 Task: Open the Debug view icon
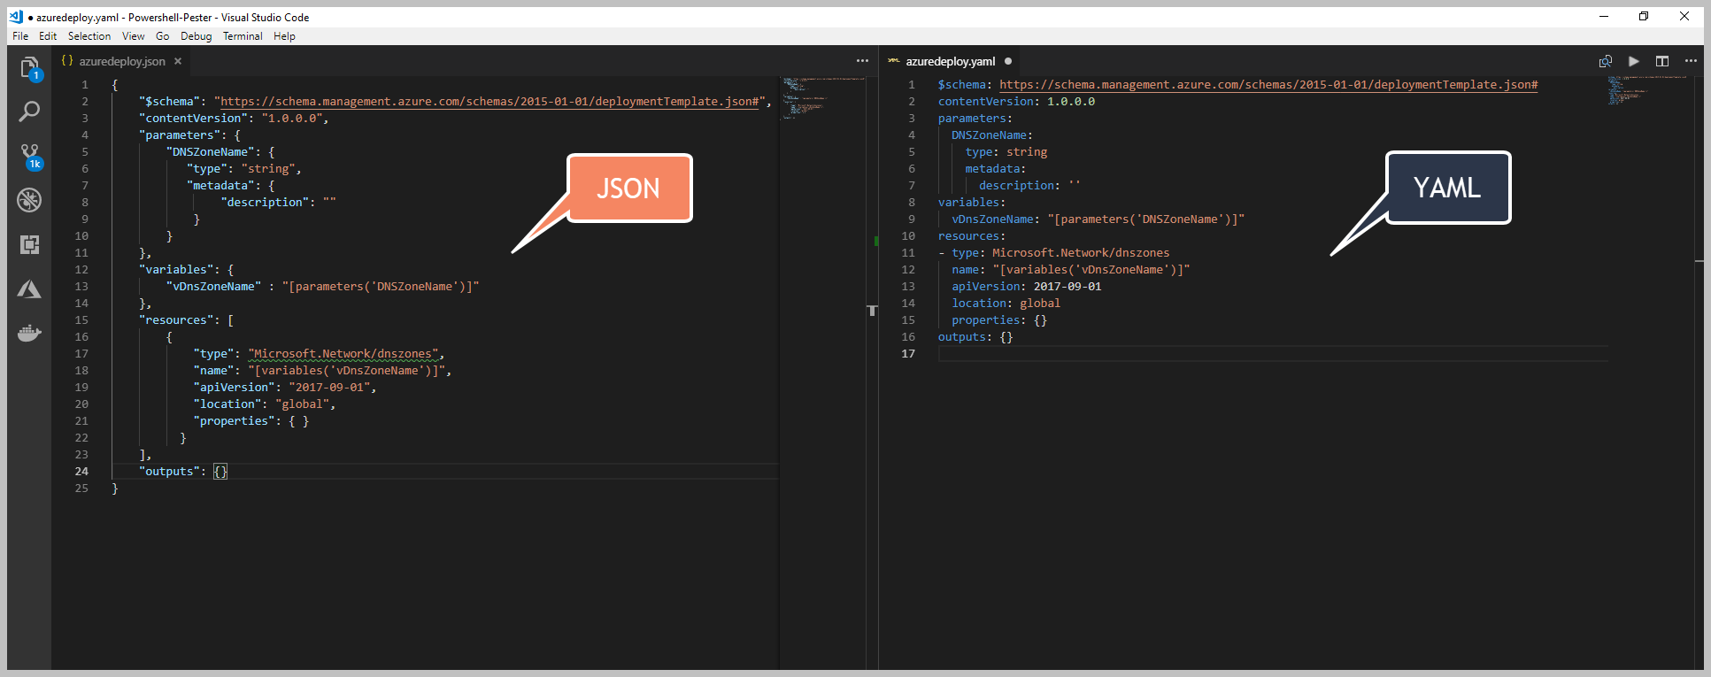click(x=29, y=200)
